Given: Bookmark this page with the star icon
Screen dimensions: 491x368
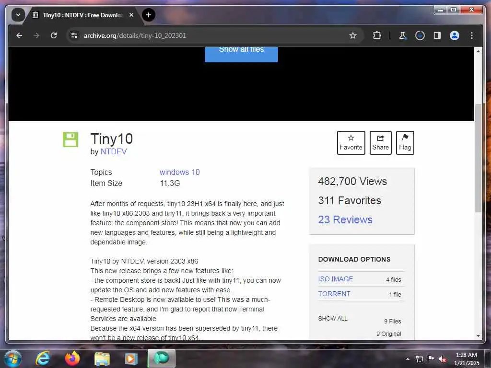Looking at the screenshot, I should [x=352, y=35].
